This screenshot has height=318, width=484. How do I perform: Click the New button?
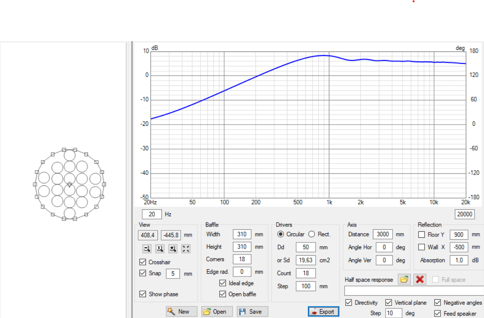(x=182, y=312)
